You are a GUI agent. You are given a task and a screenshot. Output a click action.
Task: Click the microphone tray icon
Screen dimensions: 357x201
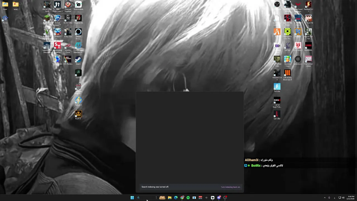pyautogui.click(x=329, y=198)
